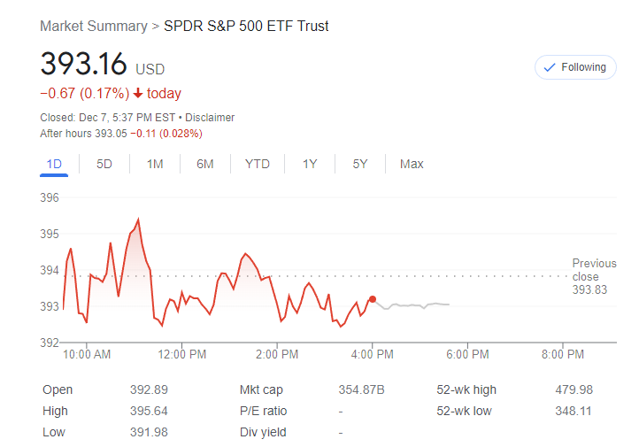
Task: Click the red down arrow next to today
Action: 138,94
